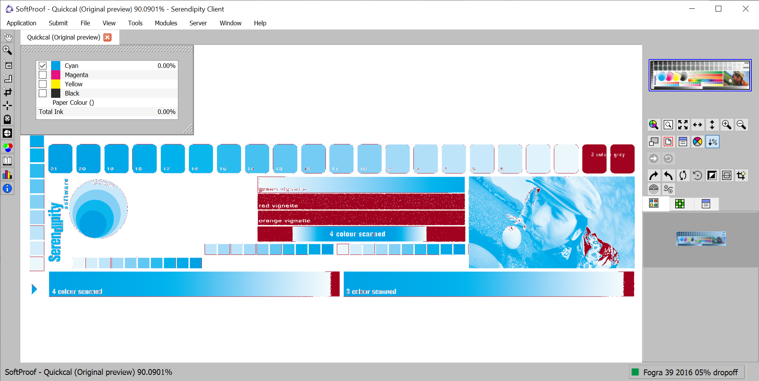759x381 pixels.
Task: Open the RGB colour circles tool
Action: [7, 147]
